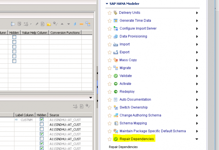Click the Switch Ownership icon

tap(116, 107)
